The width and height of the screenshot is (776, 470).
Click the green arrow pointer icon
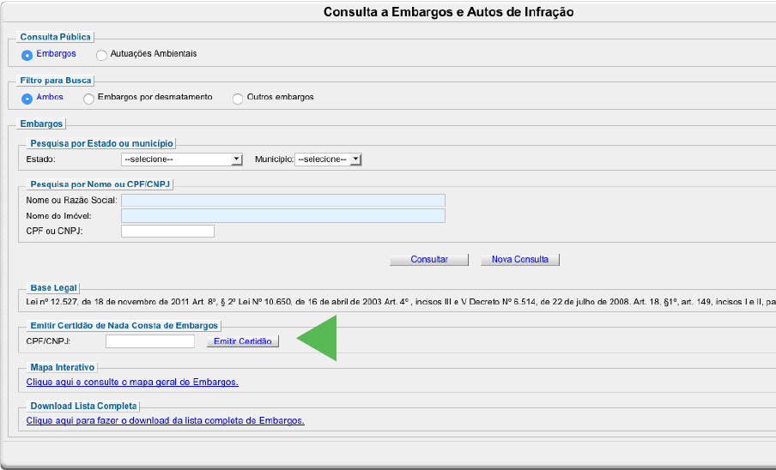[317, 339]
